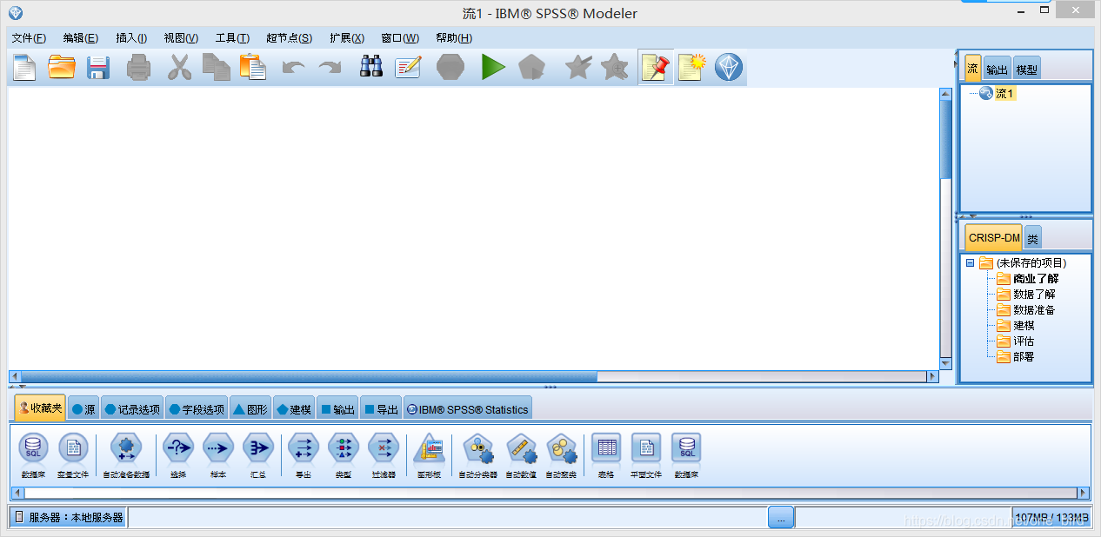
Task: Open the 插入 menu
Action: click(131, 38)
